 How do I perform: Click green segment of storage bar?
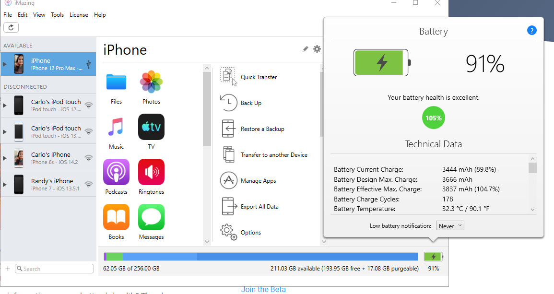(115, 257)
